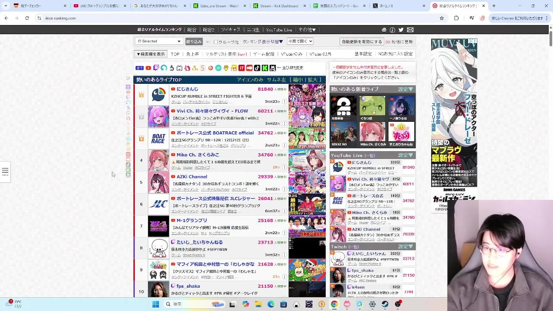Open the Twitter bird icon in header

click(401, 30)
